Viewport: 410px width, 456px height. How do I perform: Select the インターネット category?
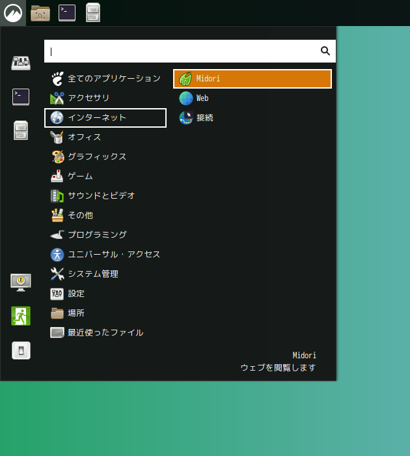click(105, 118)
